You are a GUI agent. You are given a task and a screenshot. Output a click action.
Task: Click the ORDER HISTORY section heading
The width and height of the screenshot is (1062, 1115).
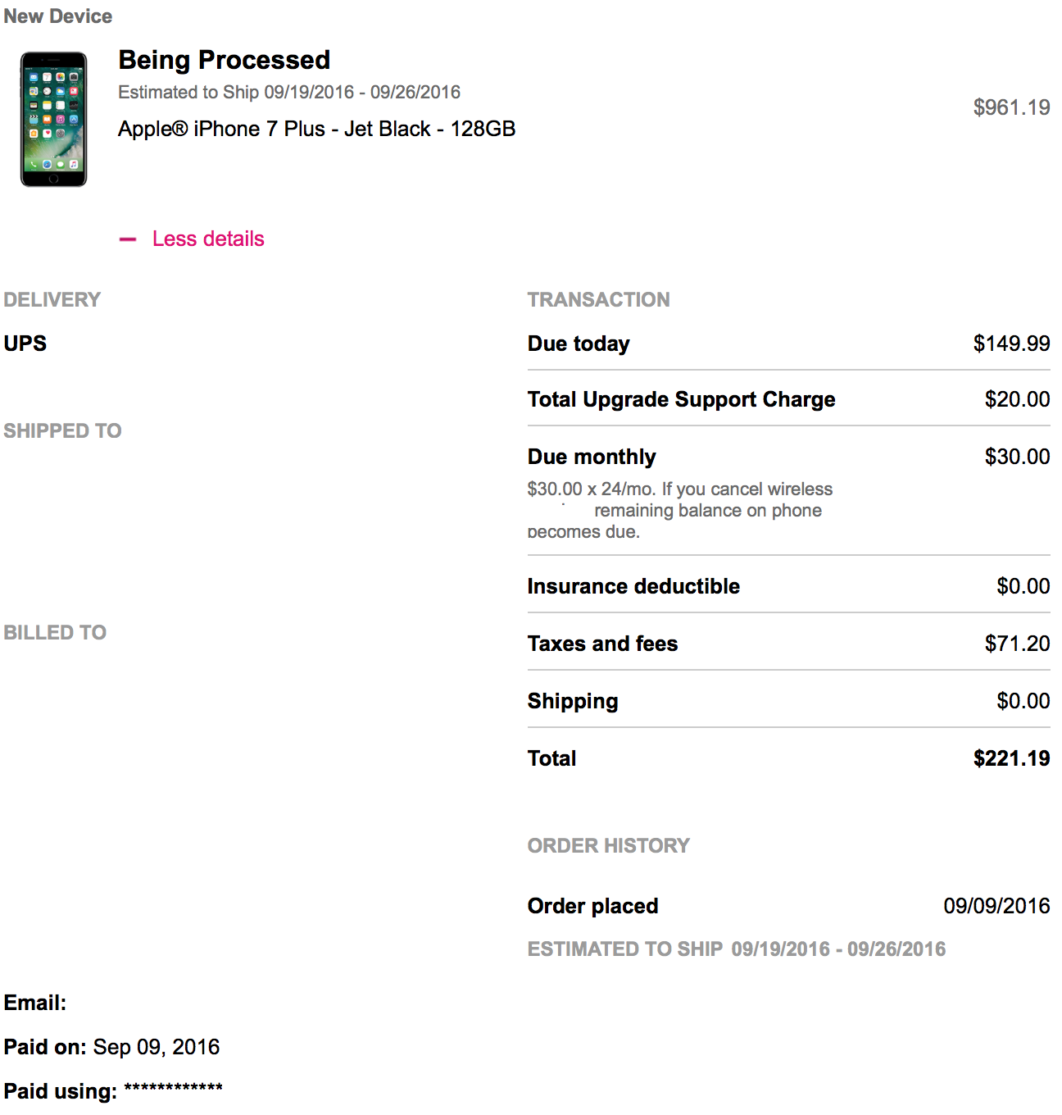click(x=609, y=845)
